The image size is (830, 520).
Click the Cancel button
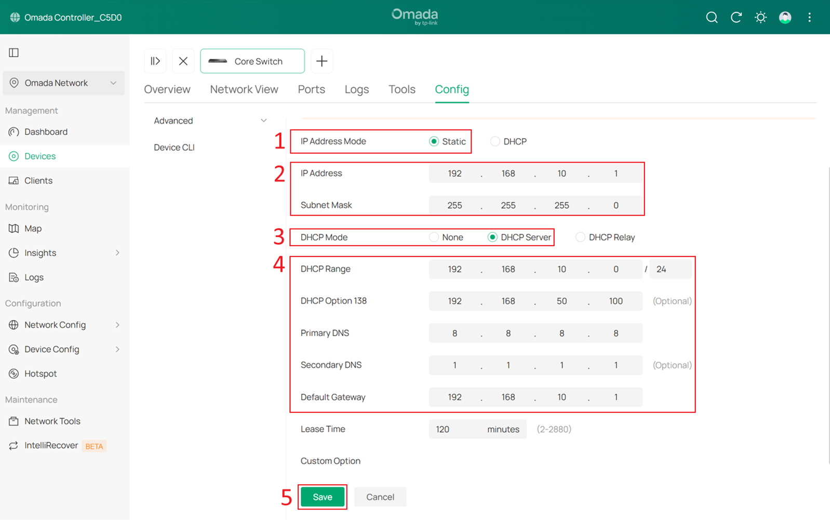pos(380,497)
